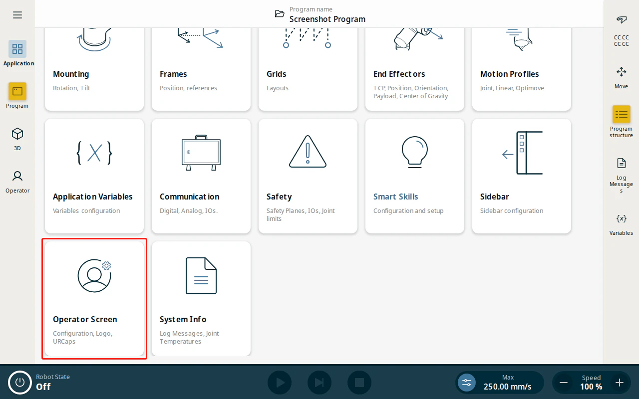Image resolution: width=639 pixels, height=399 pixels.
Task: Click the System Info document icon
Action: pyautogui.click(x=201, y=276)
